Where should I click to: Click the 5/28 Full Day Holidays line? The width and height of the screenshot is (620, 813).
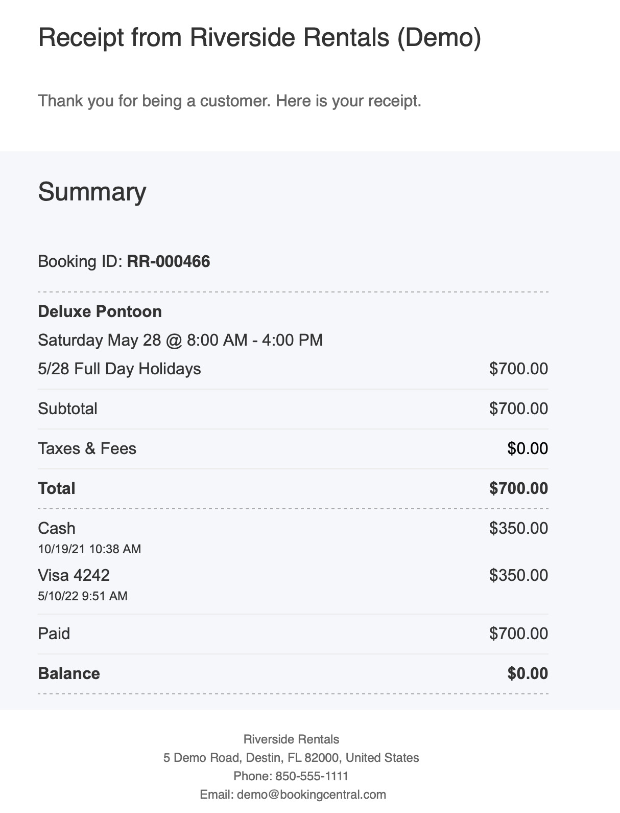(120, 369)
